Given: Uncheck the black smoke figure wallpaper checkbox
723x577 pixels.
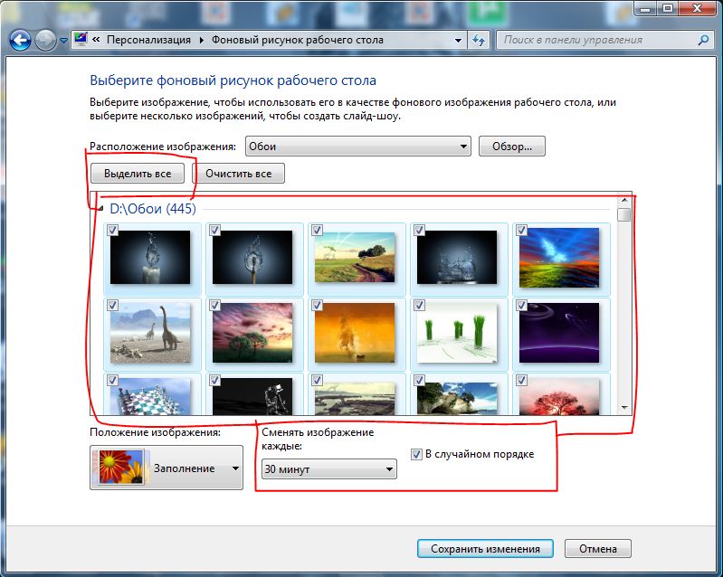Looking at the screenshot, I should 214,380.
